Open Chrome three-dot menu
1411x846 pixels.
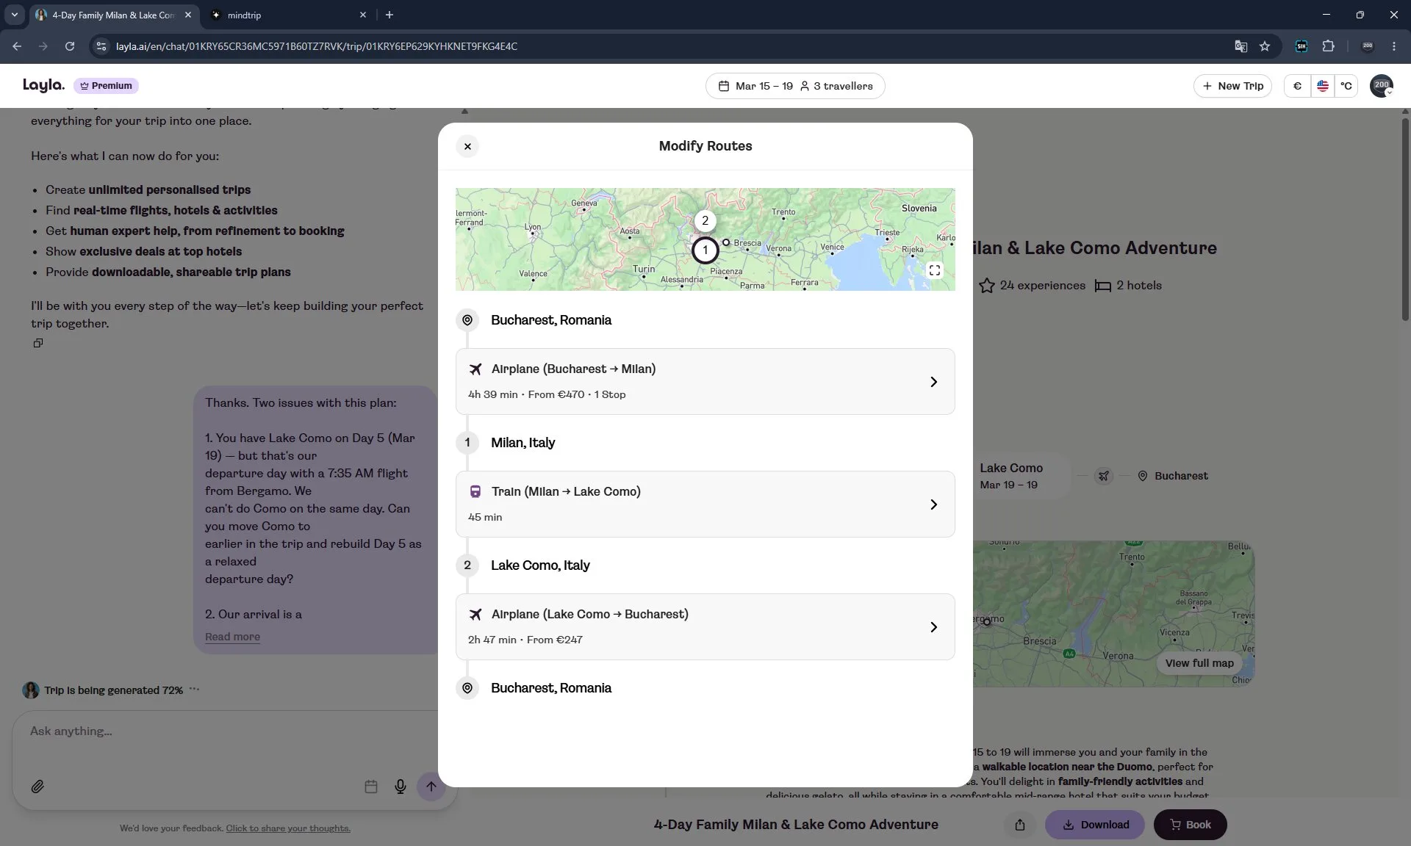1394,46
